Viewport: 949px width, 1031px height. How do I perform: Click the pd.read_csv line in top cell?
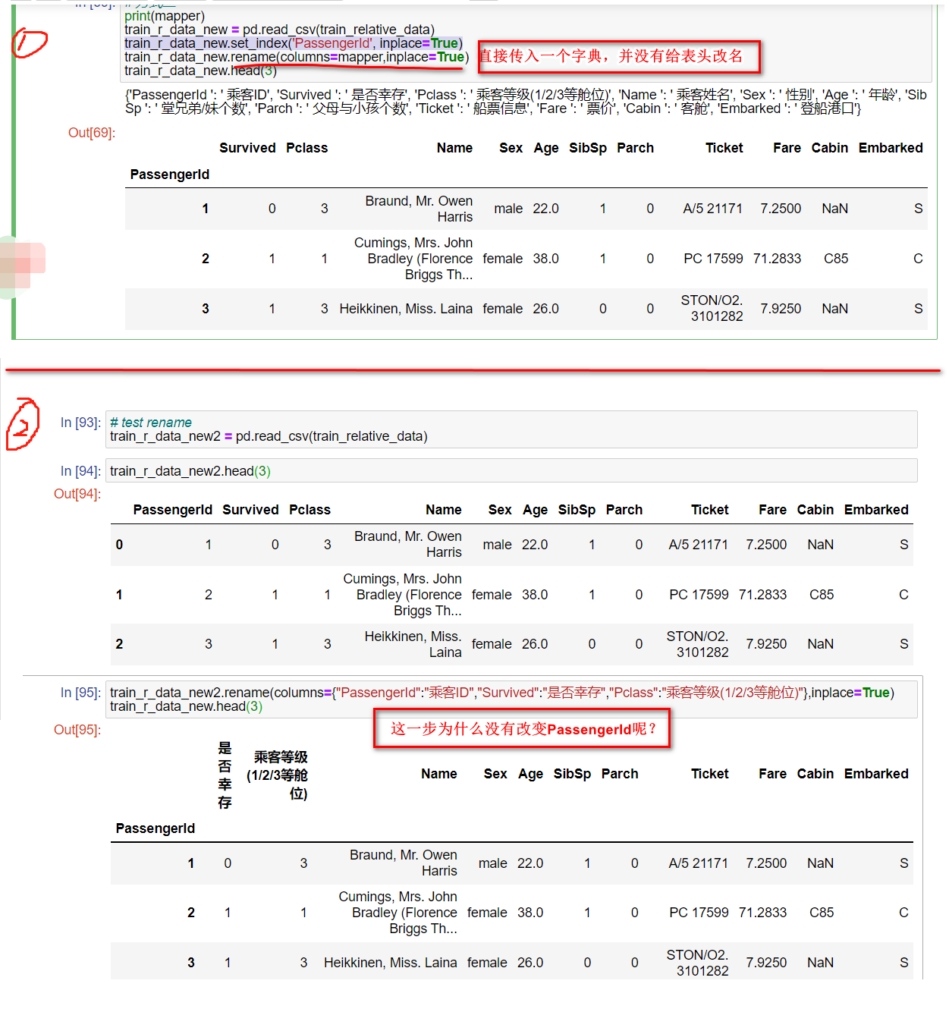click(279, 30)
